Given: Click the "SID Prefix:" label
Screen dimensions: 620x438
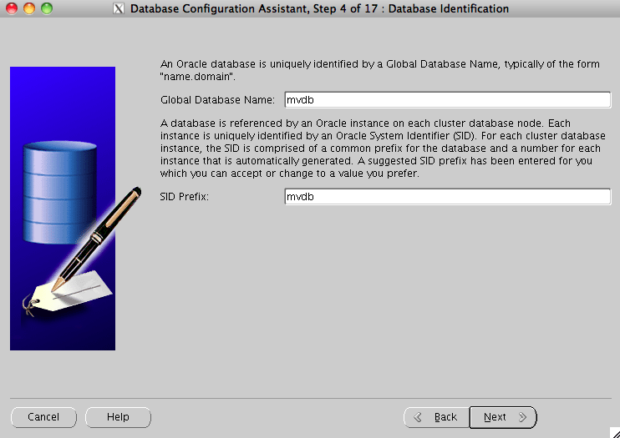Looking at the screenshot, I should (x=184, y=197).
